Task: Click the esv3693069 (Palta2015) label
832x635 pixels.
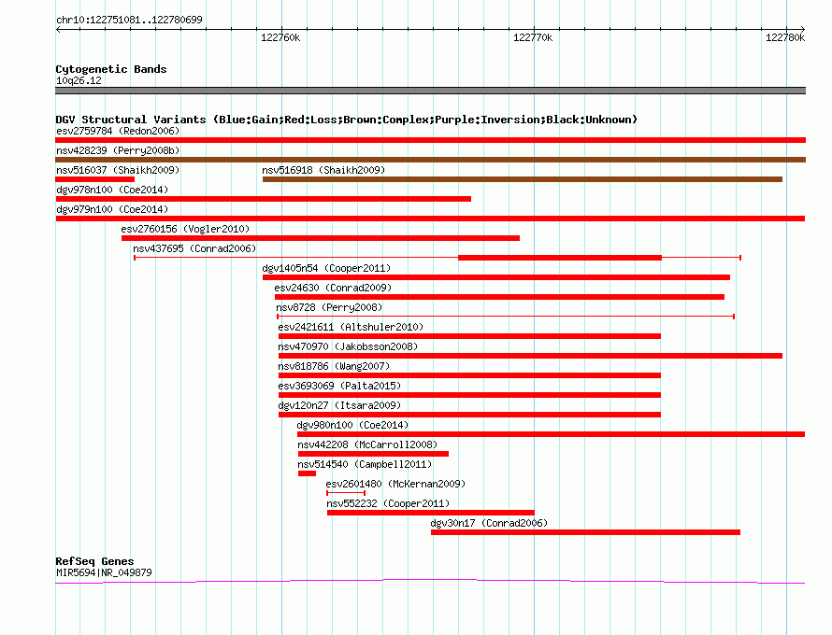Action: (x=339, y=386)
